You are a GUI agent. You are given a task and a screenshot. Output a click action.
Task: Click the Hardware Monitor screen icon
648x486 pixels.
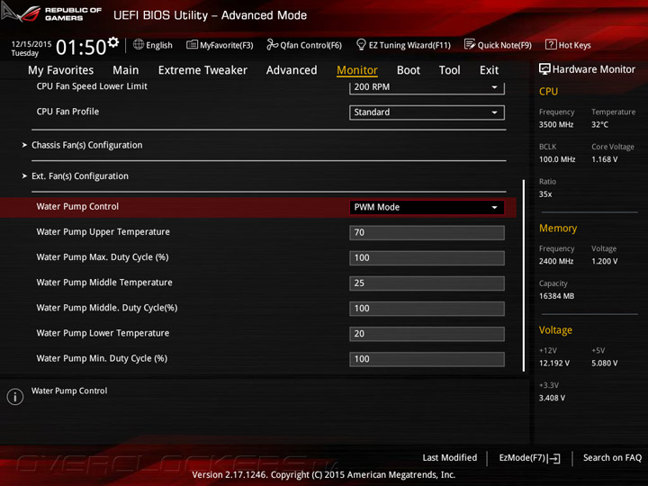tap(544, 69)
